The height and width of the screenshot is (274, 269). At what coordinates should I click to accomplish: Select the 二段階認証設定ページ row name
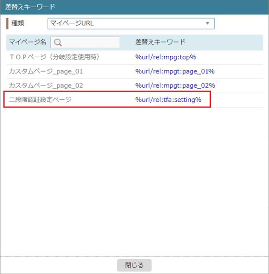[40, 100]
